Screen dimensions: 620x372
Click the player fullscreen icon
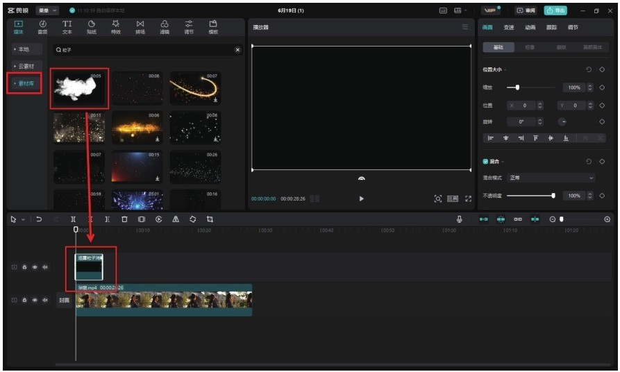tap(468, 198)
